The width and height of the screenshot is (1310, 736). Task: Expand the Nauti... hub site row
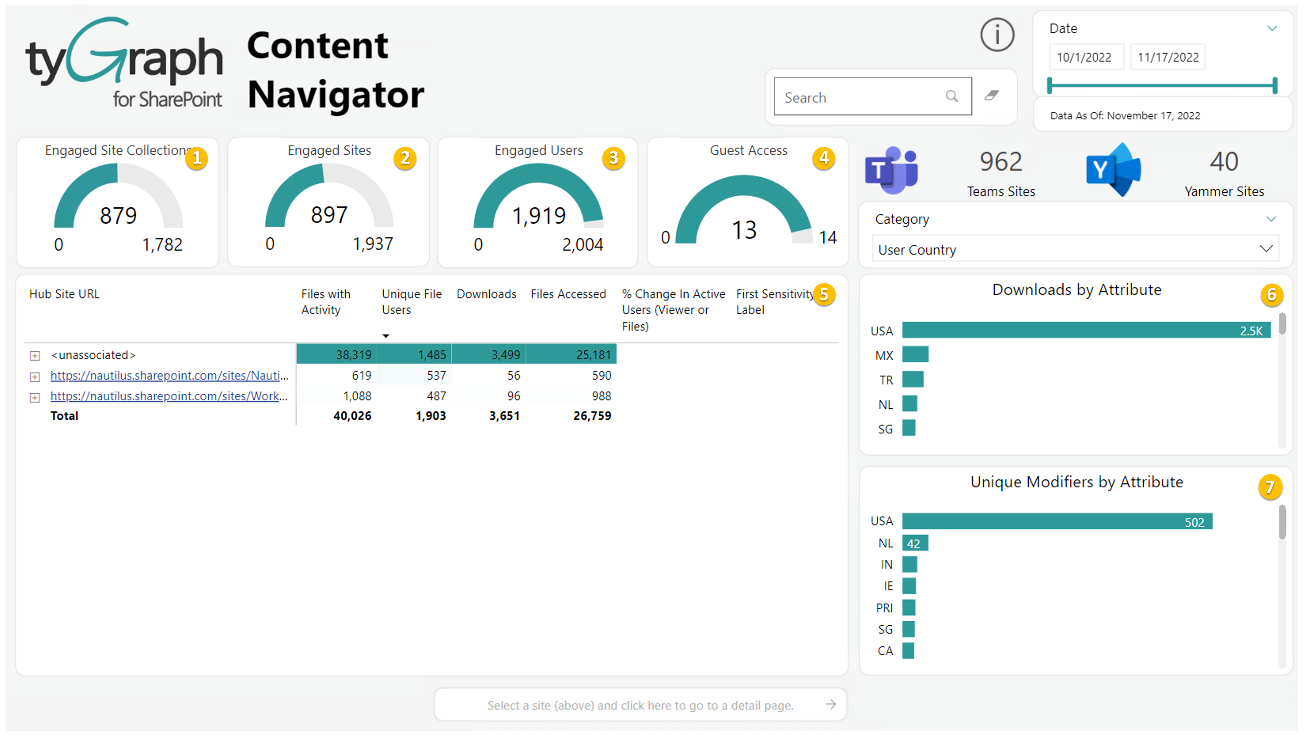click(x=35, y=376)
